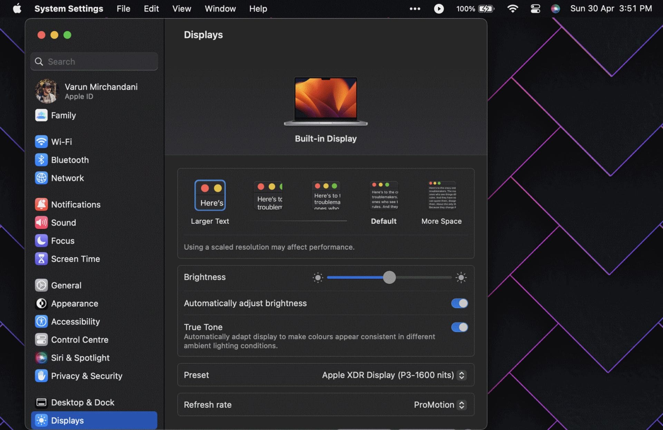Open the Window menu
Viewport: 663px width, 430px height.
tap(220, 9)
